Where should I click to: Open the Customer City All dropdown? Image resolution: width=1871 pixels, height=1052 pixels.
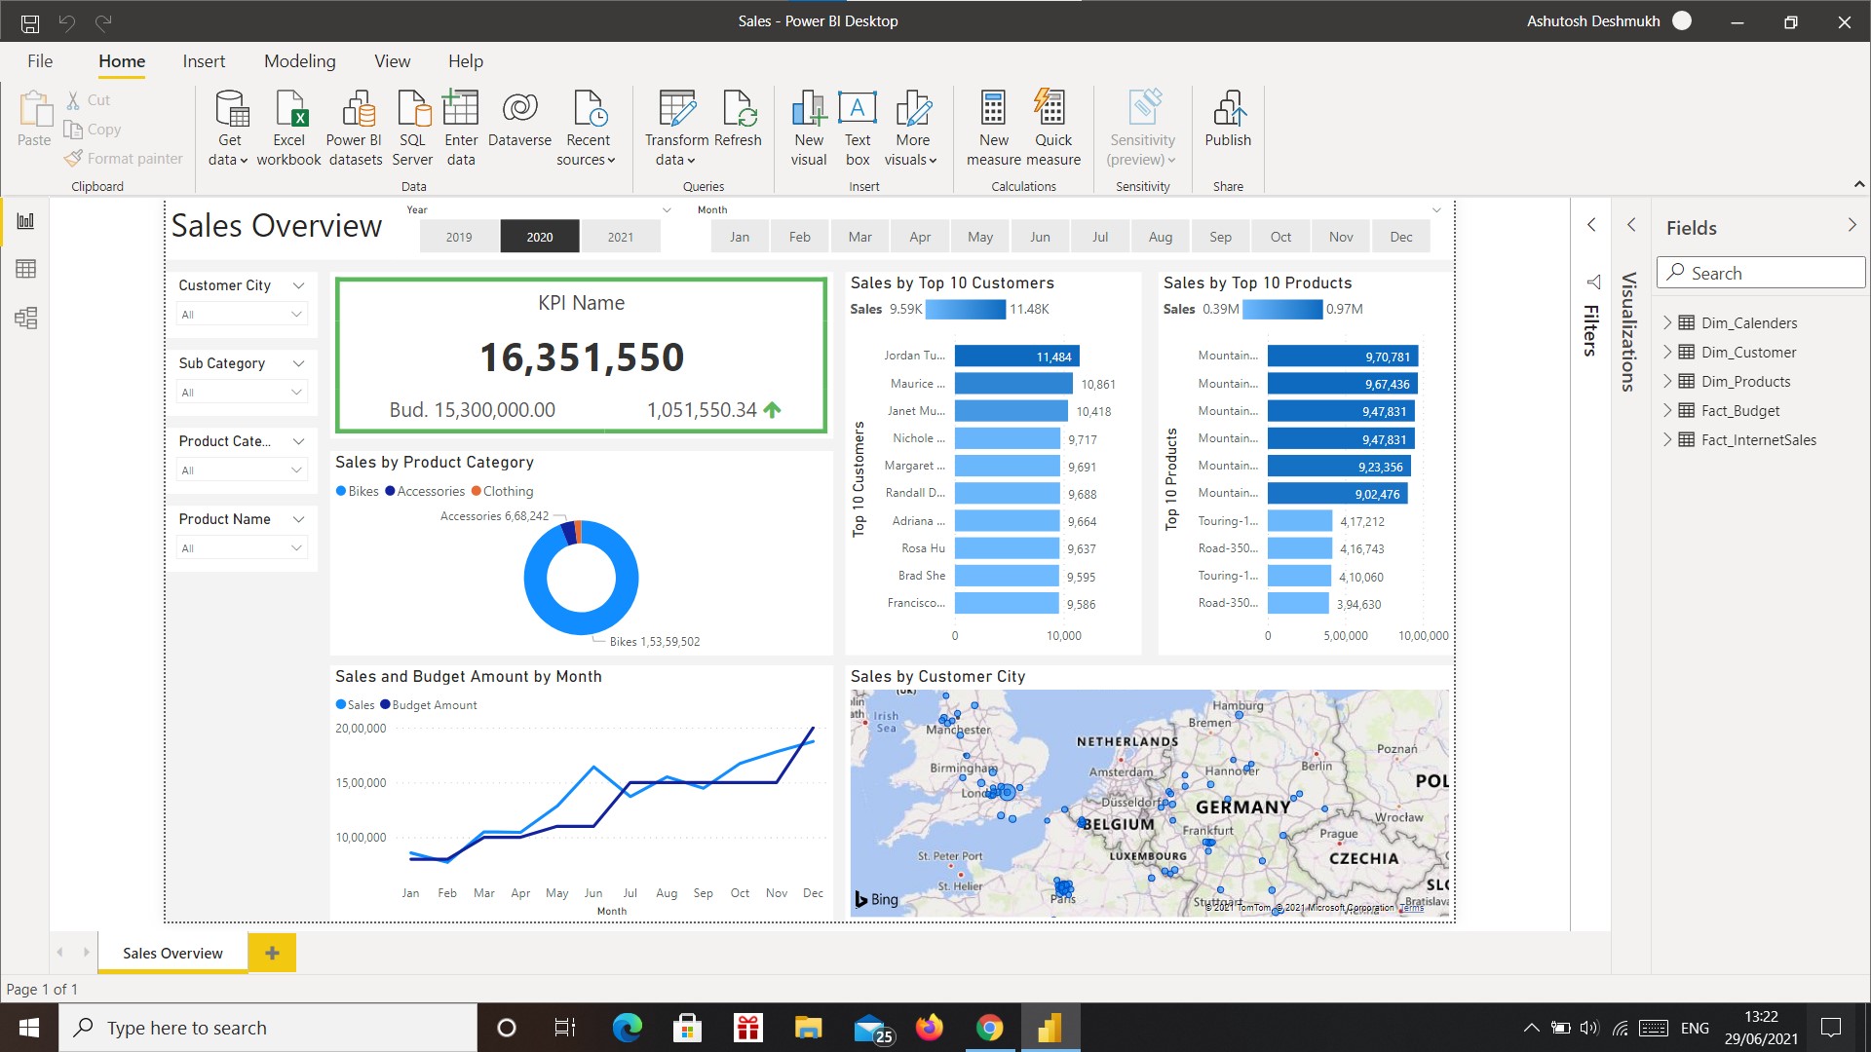click(242, 315)
